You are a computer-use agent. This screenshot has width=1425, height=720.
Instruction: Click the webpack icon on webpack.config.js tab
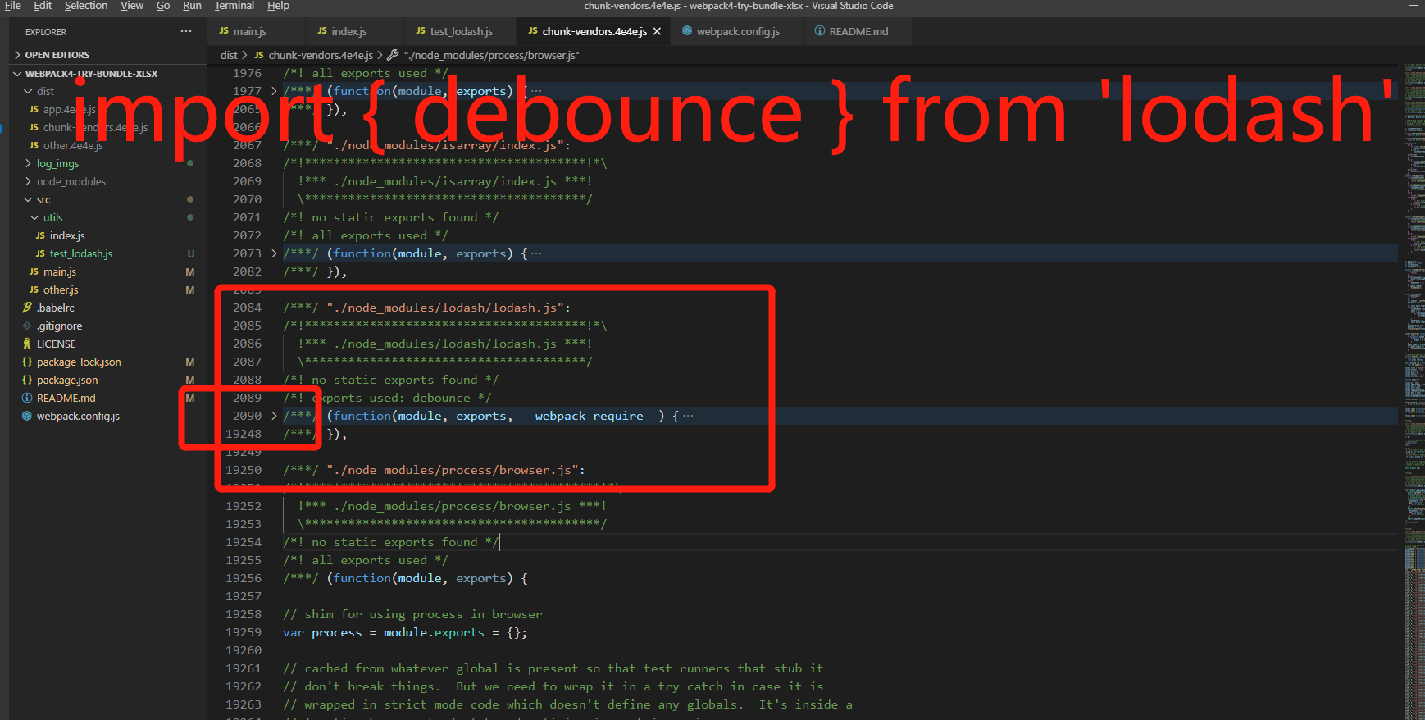click(x=687, y=31)
